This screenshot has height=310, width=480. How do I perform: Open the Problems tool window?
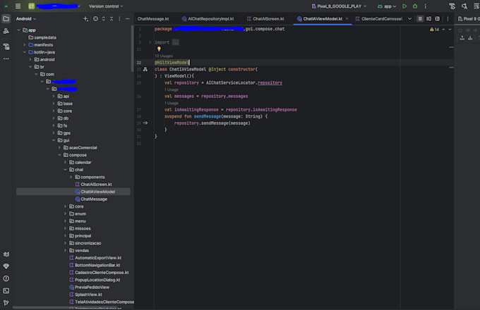[x=6, y=278]
